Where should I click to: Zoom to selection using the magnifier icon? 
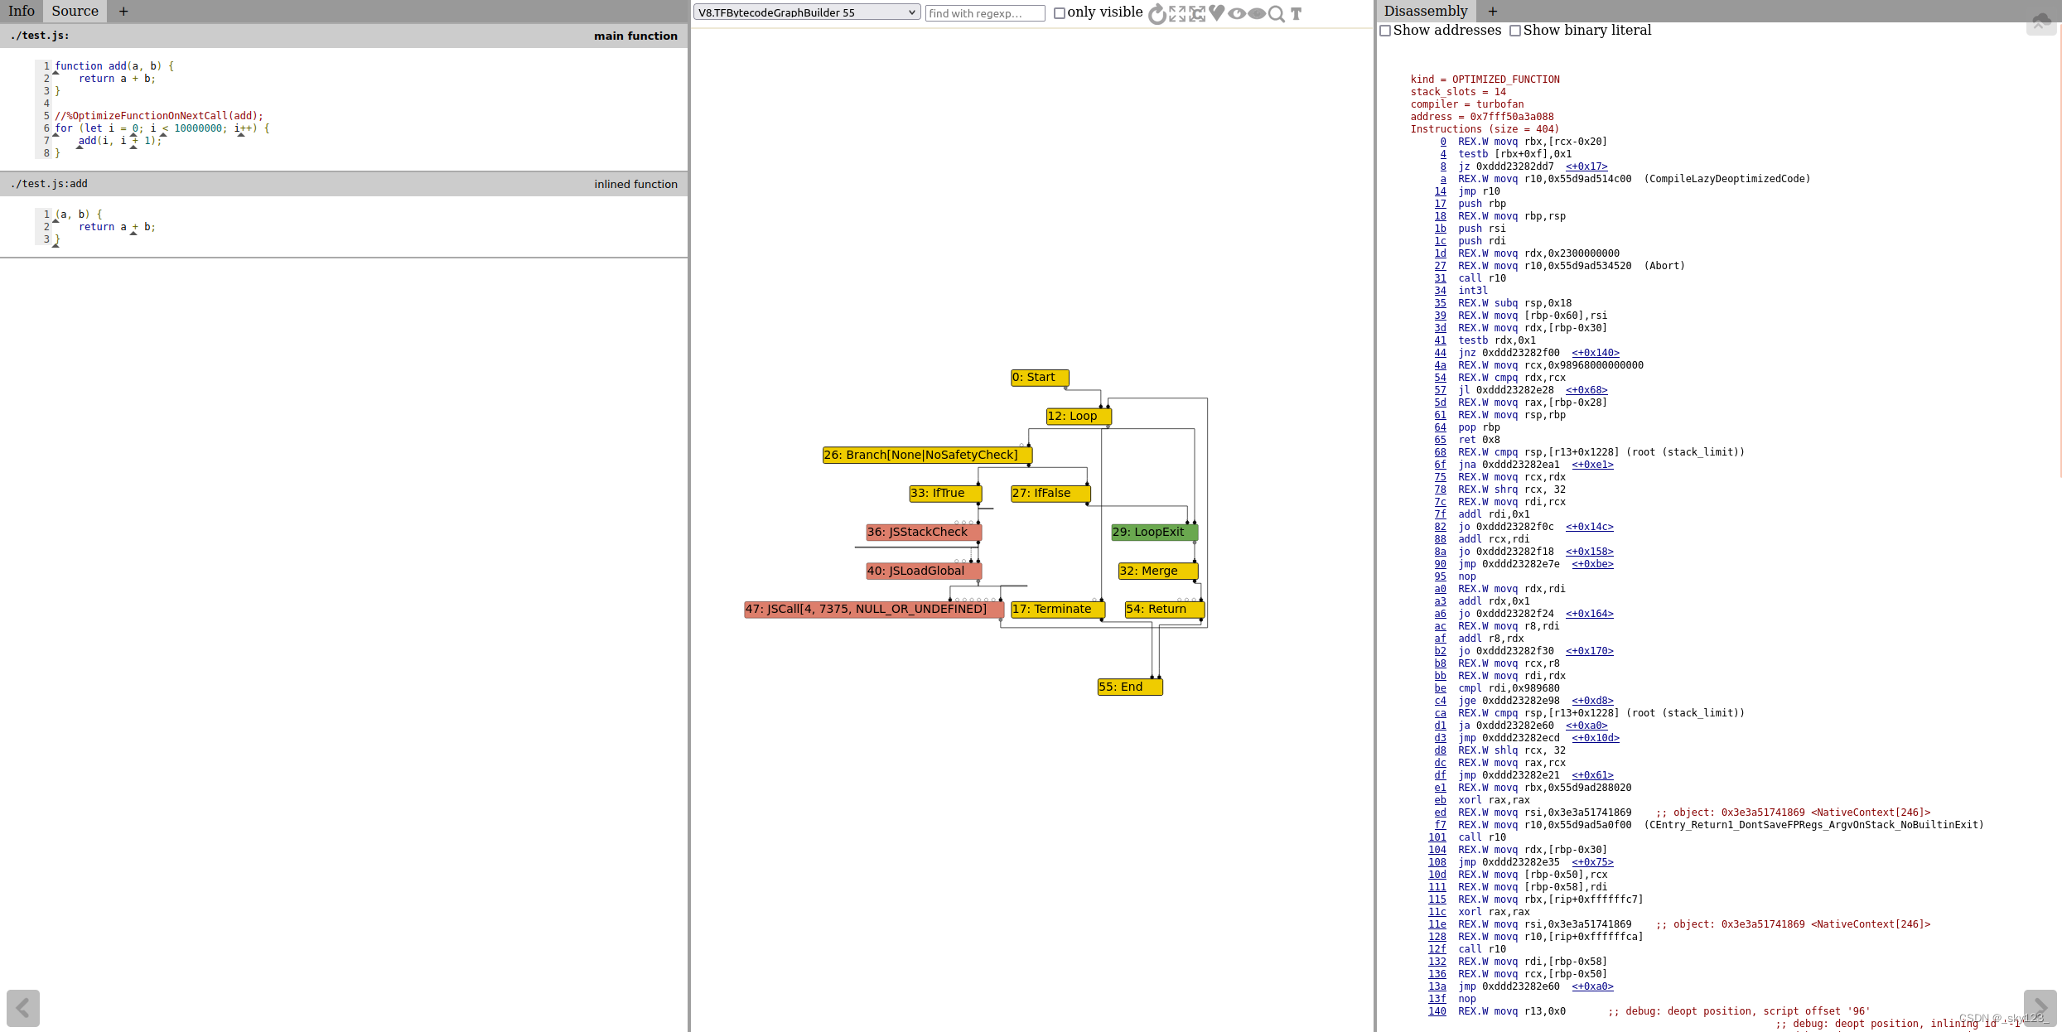pos(1277,13)
